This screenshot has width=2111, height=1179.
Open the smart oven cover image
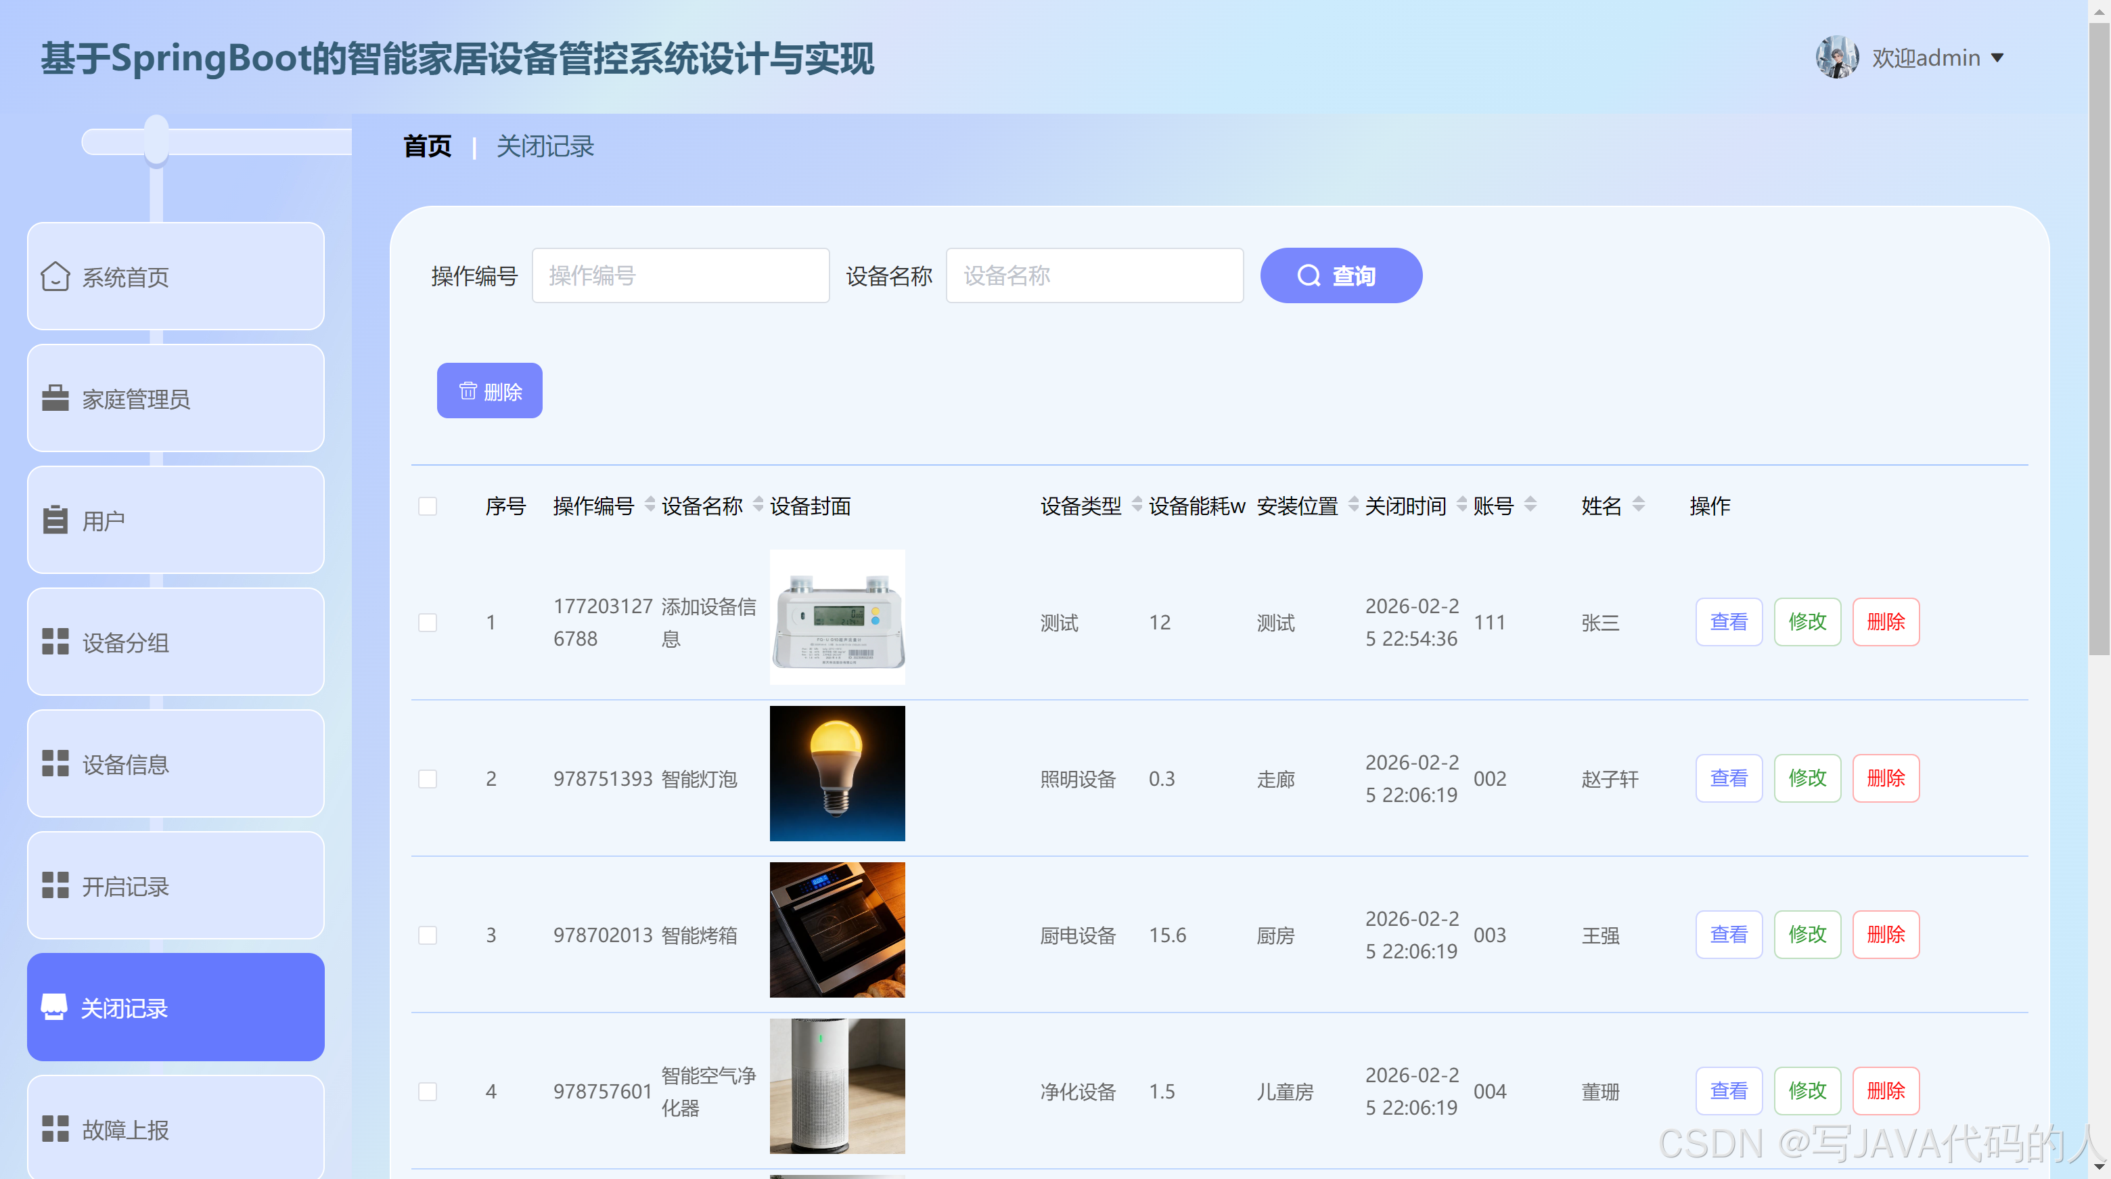pyautogui.click(x=837, y=930)
